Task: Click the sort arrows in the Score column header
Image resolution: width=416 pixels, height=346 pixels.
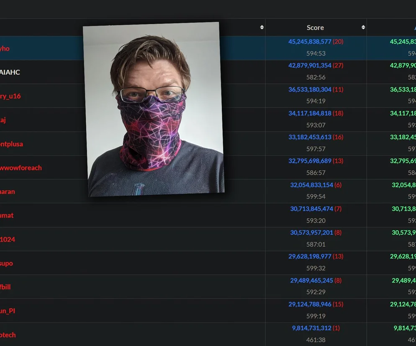Action: 363,27
